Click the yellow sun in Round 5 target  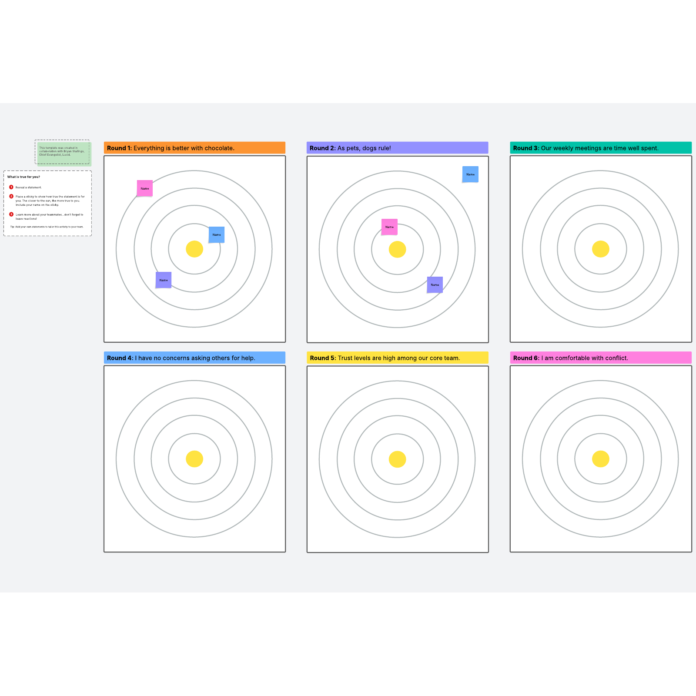point(397,459)
